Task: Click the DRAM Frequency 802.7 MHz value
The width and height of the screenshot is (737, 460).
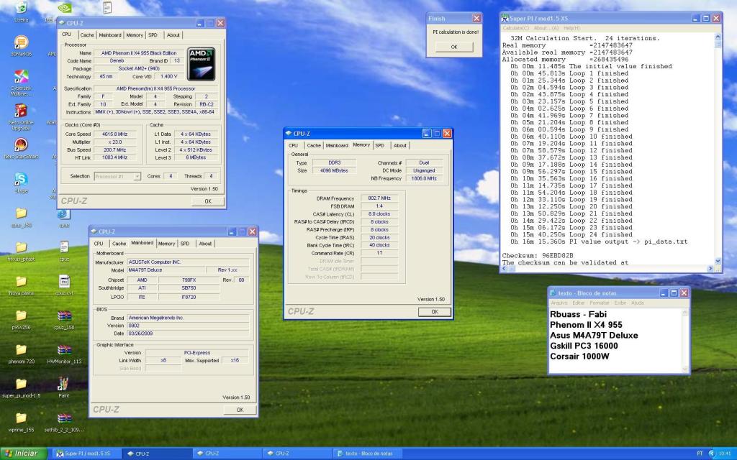Action: click(x=379, y=198)
